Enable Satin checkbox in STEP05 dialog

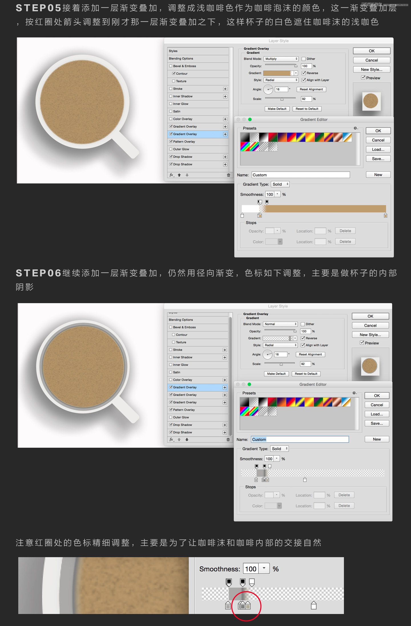(x=171, y=111)
